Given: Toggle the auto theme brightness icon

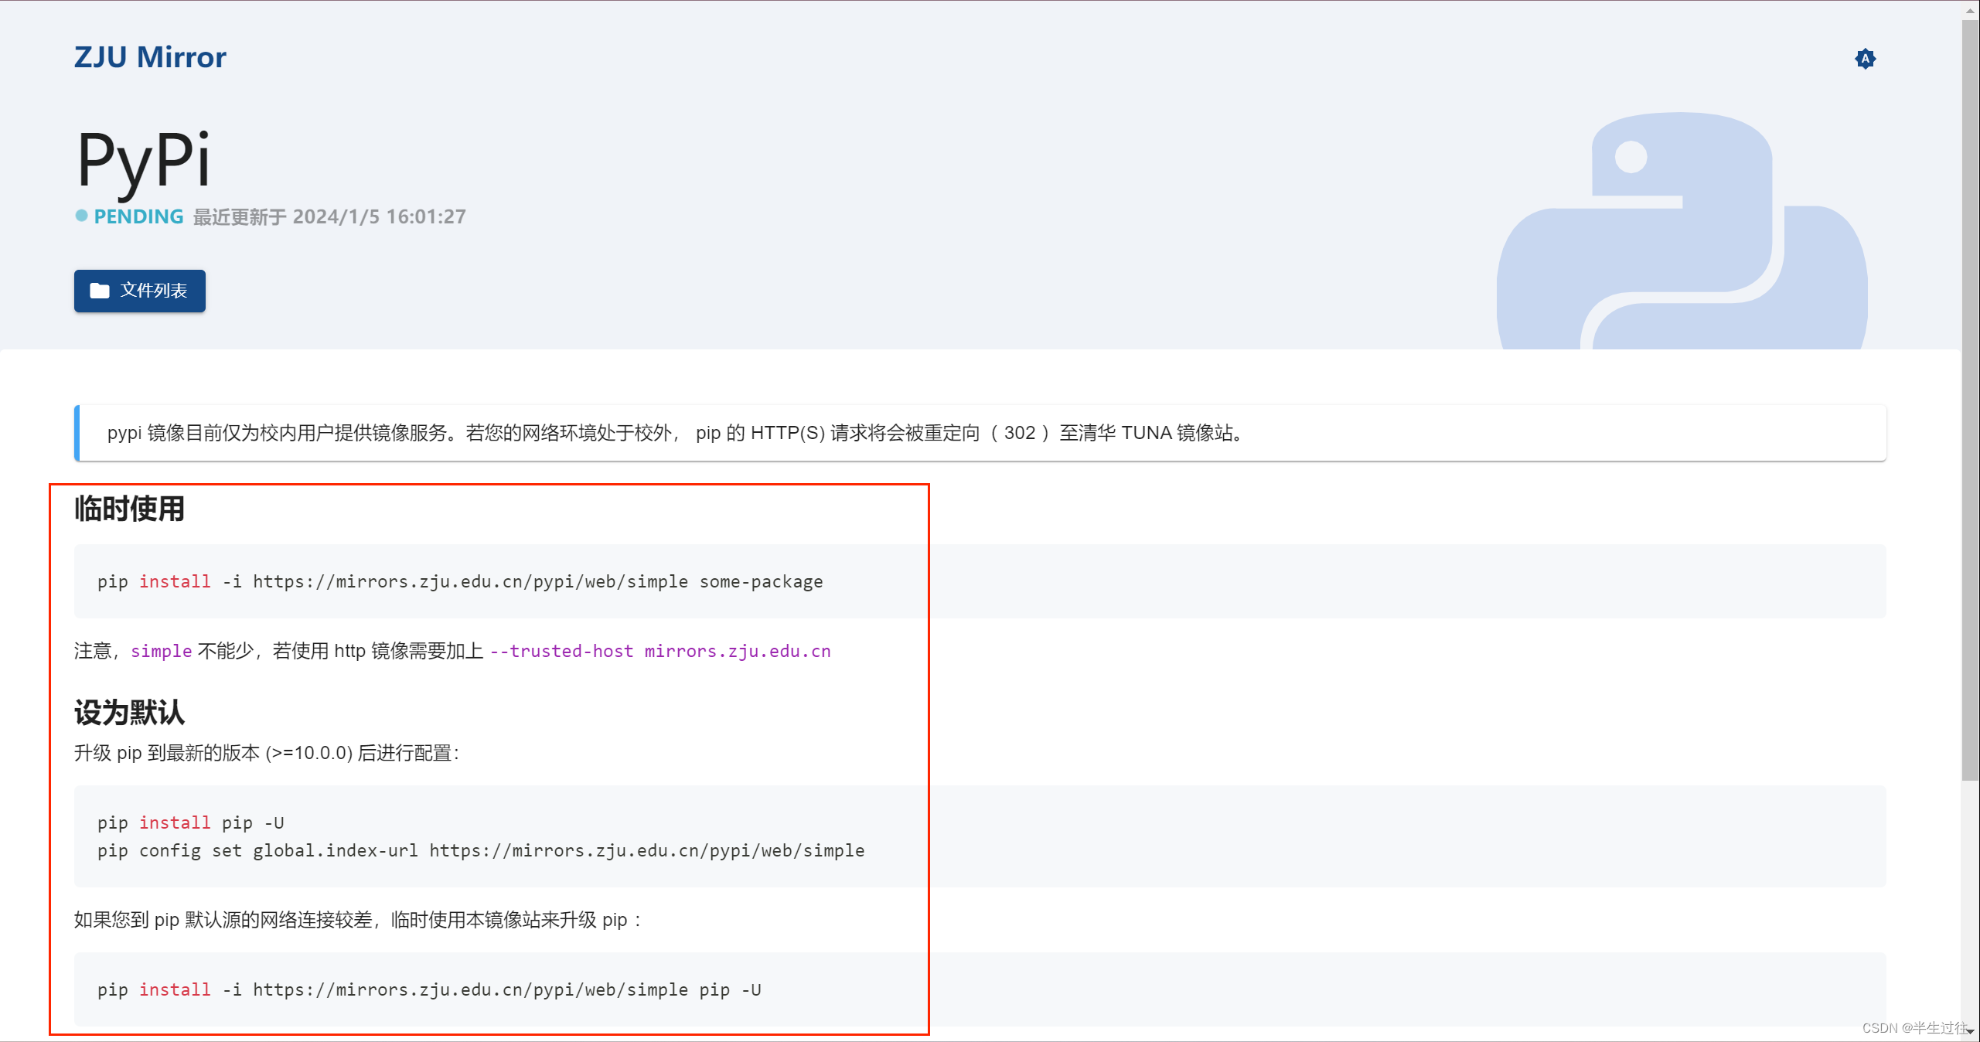Looking at the screenshot, I should point(1865,59).
